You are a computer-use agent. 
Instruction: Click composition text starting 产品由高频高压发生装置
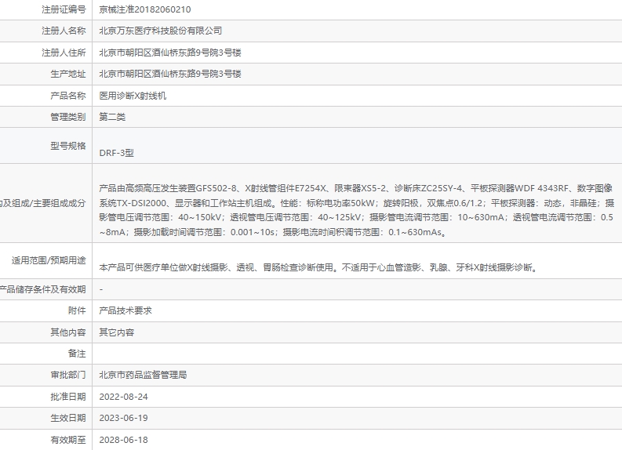(356, 210)
